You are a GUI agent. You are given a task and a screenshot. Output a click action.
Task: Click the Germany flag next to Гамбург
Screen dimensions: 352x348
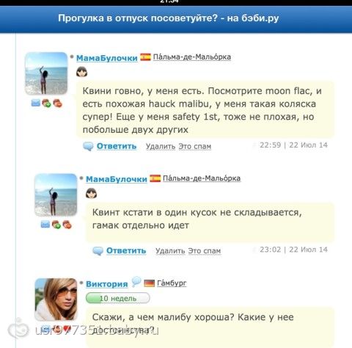click(150, 283)
